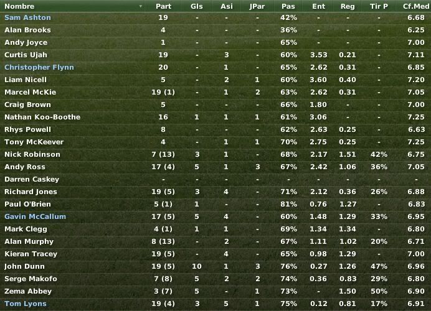
Task: Click the Reg column header
Action: coord(348,6)
